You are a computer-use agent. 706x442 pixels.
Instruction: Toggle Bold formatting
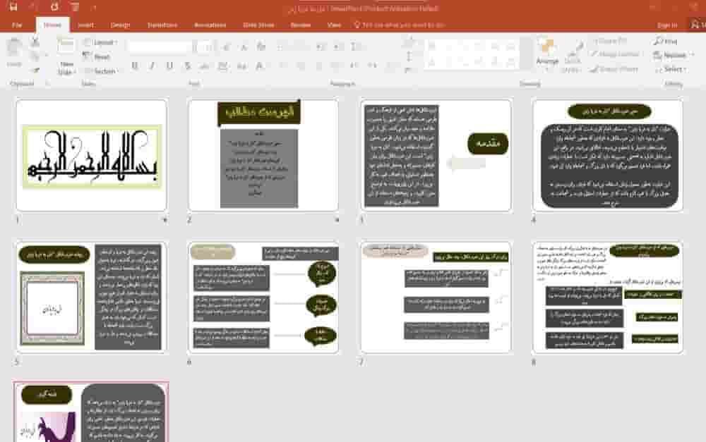tap(135, 66)
